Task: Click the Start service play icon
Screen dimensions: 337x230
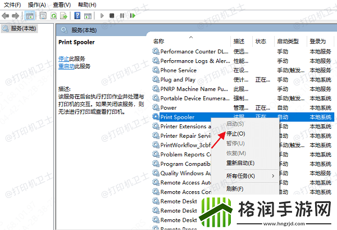Action: click(x=102, y=16)
